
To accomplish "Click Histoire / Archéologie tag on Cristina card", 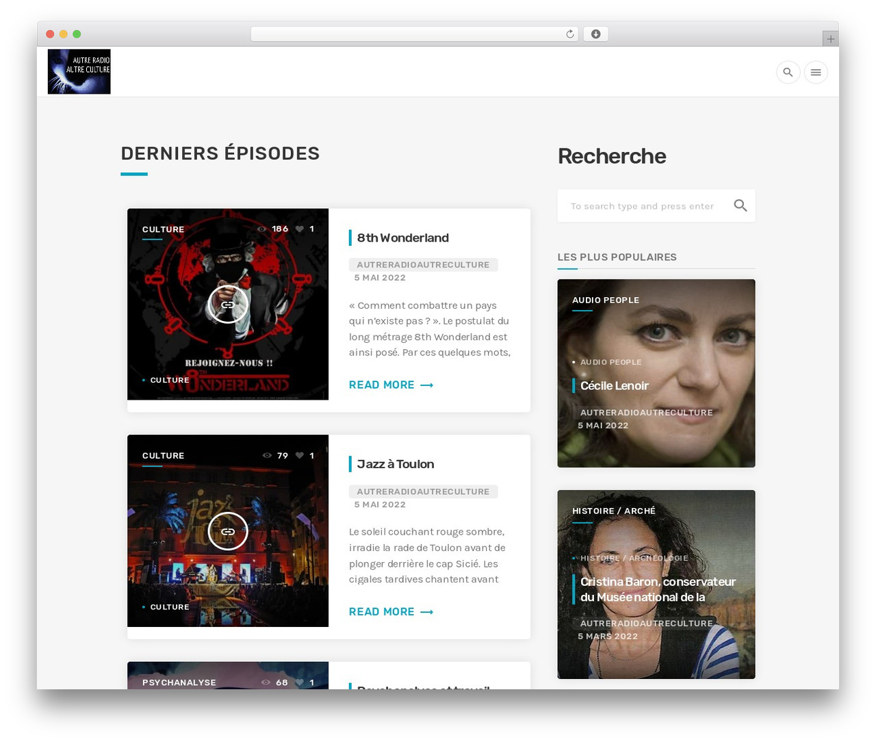I will coord(634,558).
